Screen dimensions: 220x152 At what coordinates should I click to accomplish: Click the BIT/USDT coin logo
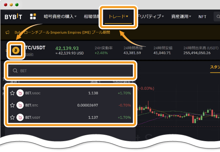20,117
